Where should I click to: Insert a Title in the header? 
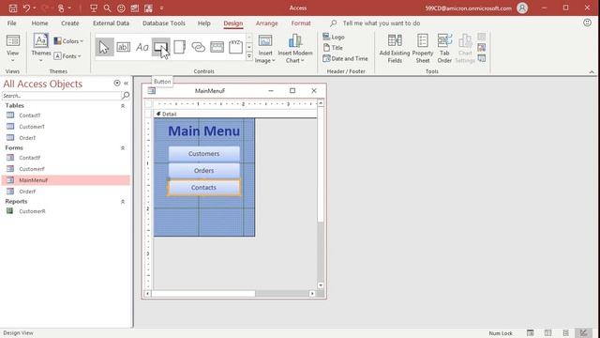tap(333, 48)
